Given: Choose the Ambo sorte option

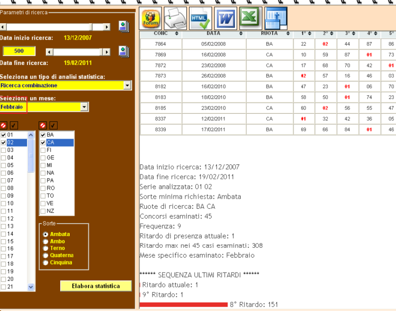Looking at the screenshot, I should point(46,241).
